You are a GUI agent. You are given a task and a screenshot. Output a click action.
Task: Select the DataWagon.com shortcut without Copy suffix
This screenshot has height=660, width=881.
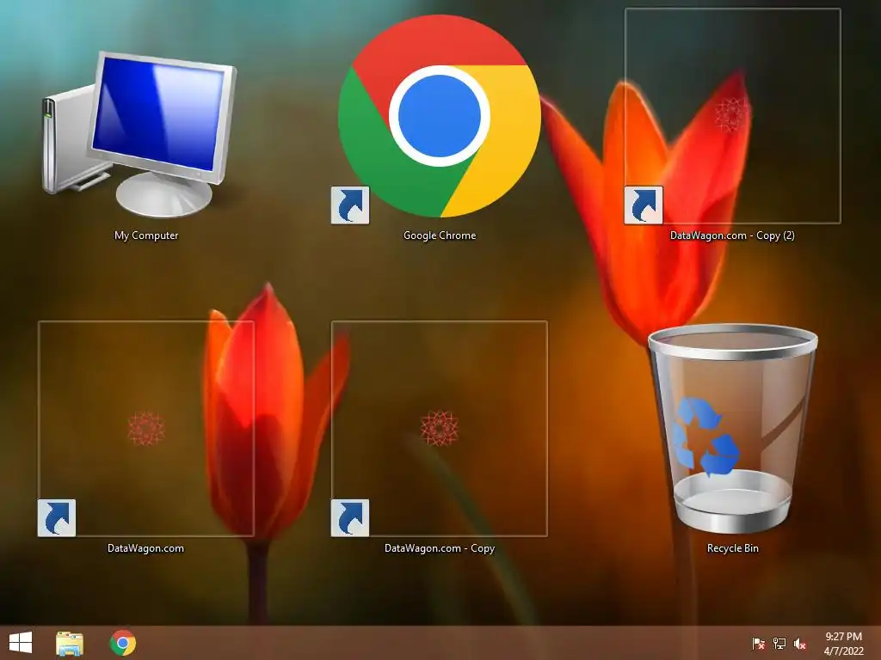(x=145, y=429)
